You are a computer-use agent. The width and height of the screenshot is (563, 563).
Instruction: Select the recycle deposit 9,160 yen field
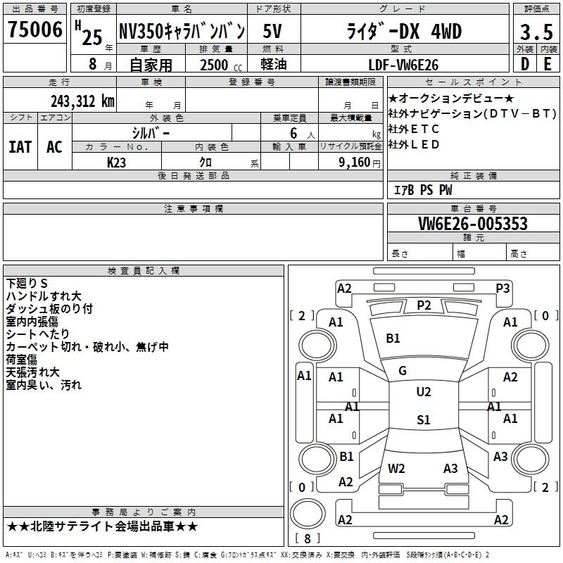(350, 162)
